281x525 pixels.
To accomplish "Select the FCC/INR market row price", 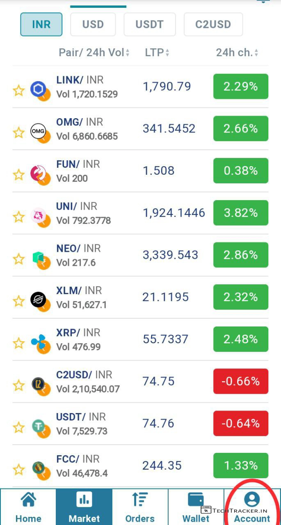I will click(x=162, y=466).
